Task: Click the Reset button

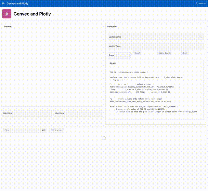Action: 185,53
